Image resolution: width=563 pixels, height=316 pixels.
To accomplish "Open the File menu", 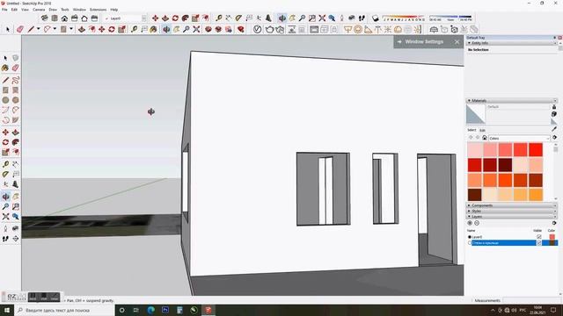I will [4, 10].
